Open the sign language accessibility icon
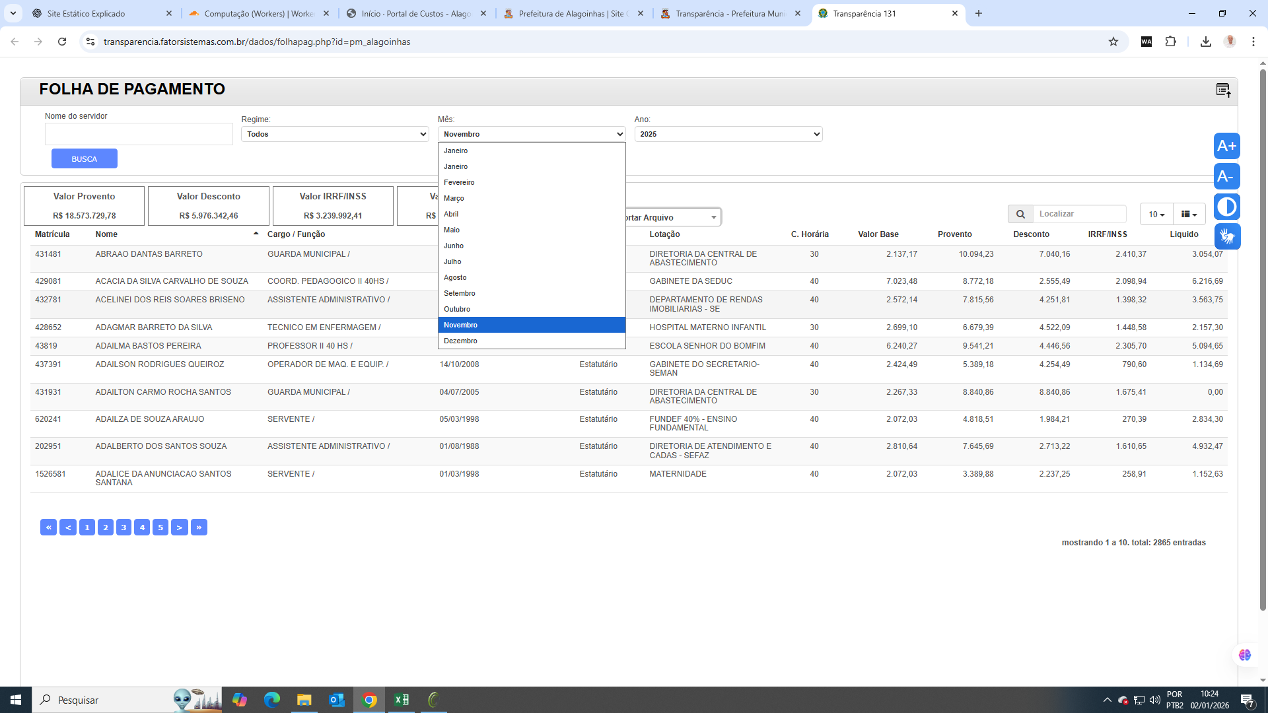 tap(1226, 236)
